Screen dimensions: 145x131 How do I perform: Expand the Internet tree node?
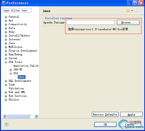(x=6, y=39)
